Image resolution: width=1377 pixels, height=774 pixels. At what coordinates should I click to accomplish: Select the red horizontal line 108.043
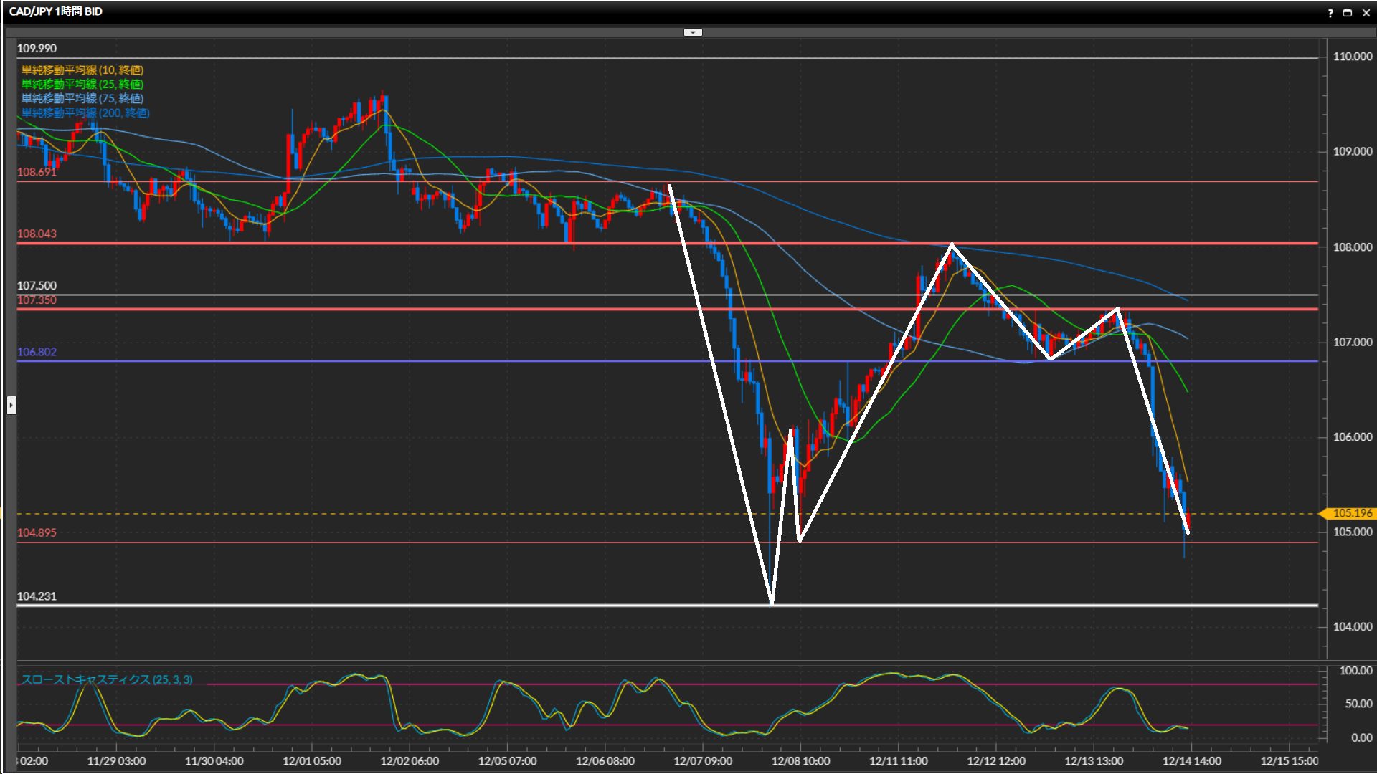359,244
